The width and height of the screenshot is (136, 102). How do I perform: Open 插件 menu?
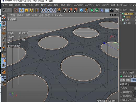click(113, 5)
